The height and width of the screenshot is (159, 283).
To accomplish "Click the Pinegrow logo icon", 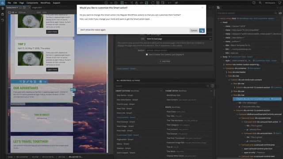I will pos(3,3).
